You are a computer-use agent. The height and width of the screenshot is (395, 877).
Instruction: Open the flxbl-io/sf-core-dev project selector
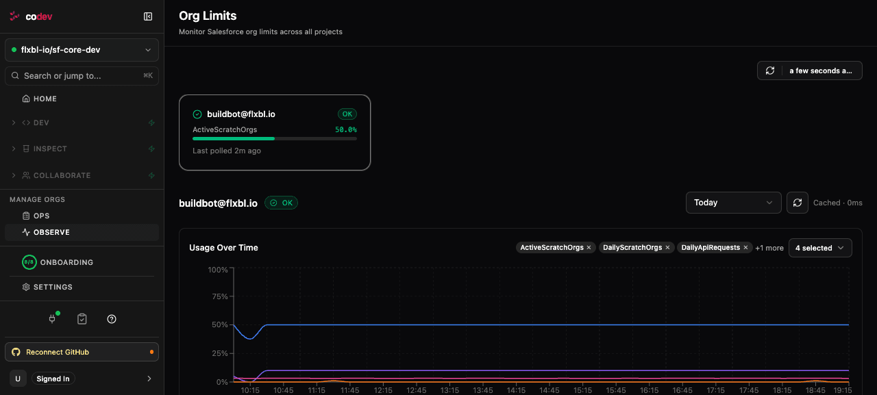click(x=82, y=50)
